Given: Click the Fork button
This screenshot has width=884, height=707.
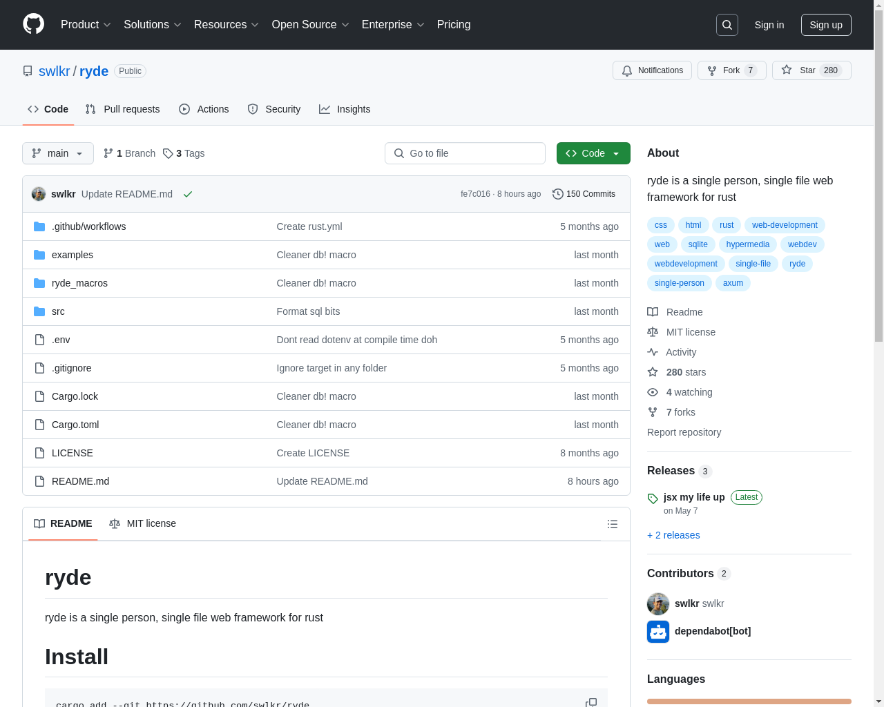Looking at the screenshot, I should pos(731,70).
